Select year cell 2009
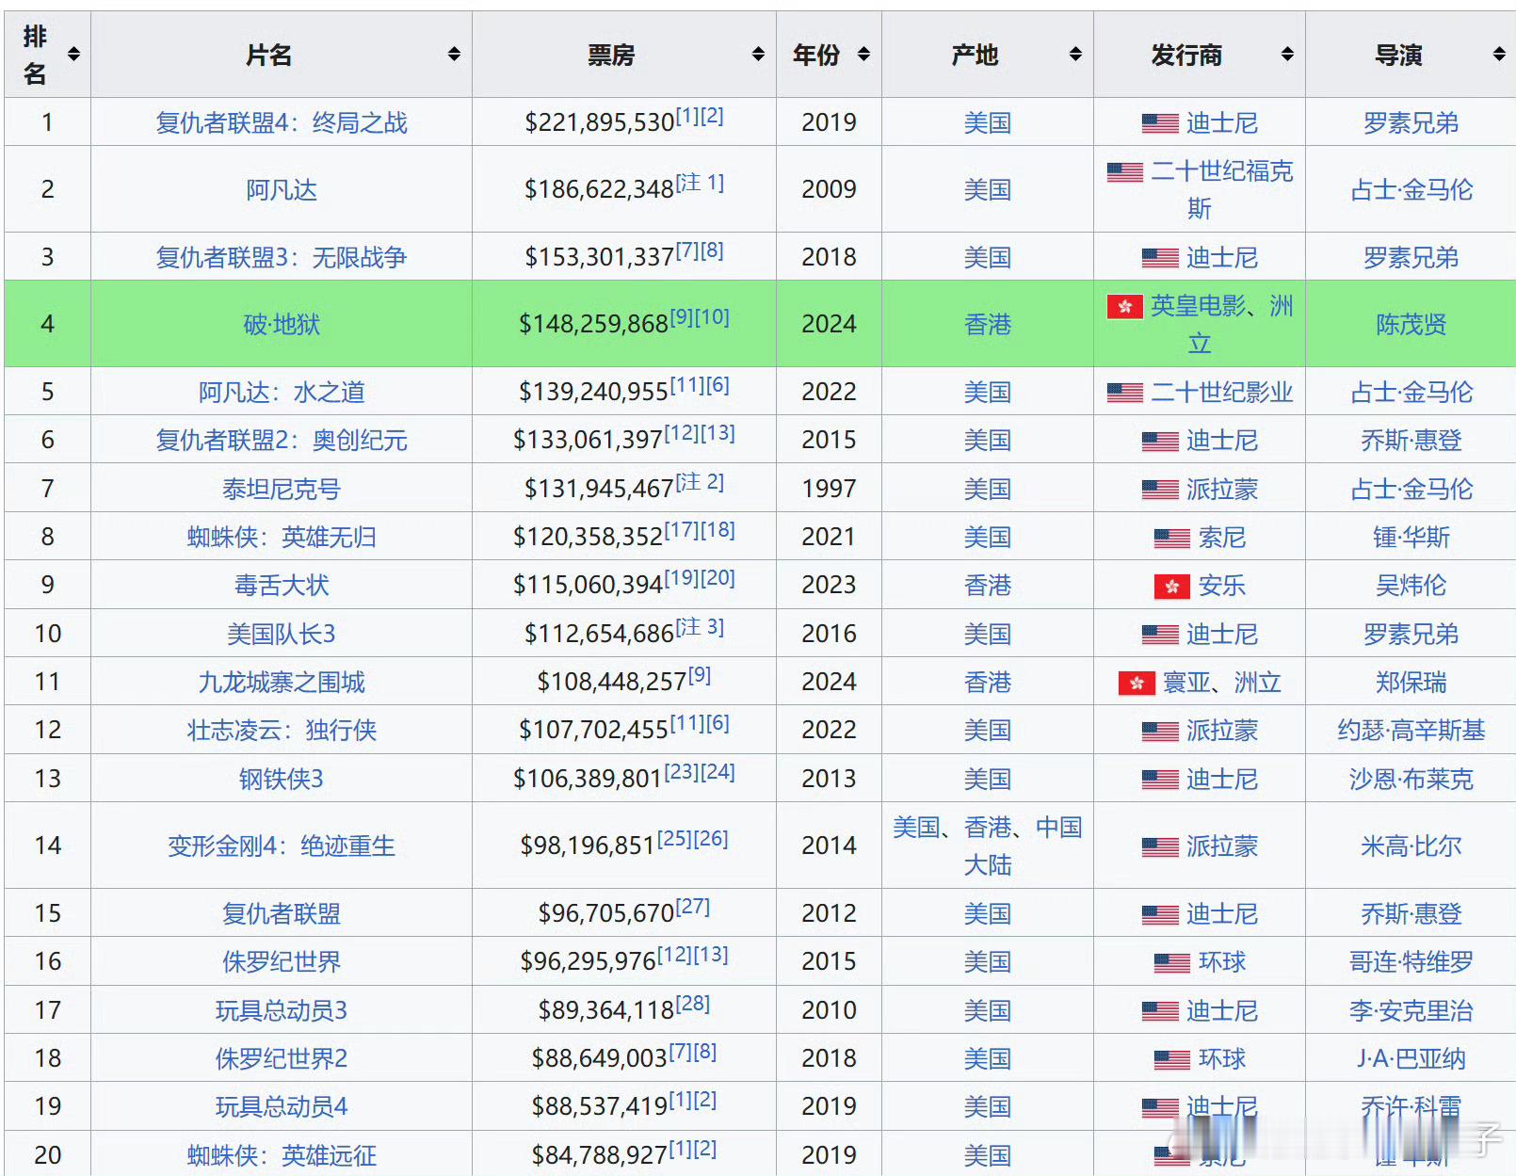Viewport: 1516px width, 1176px height. click(x=829, y=189)
